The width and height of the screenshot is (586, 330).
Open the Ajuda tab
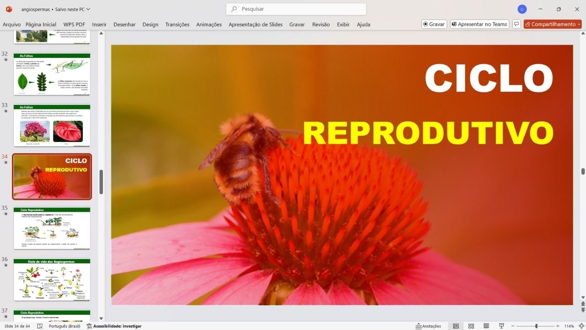click(364, 24)
